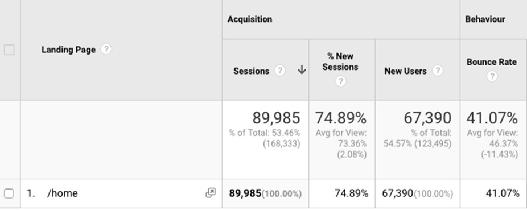Screen dimensions: 527x210
Task: Click the Sessions sort descending arrow
Action: click(x=302, y=70)
